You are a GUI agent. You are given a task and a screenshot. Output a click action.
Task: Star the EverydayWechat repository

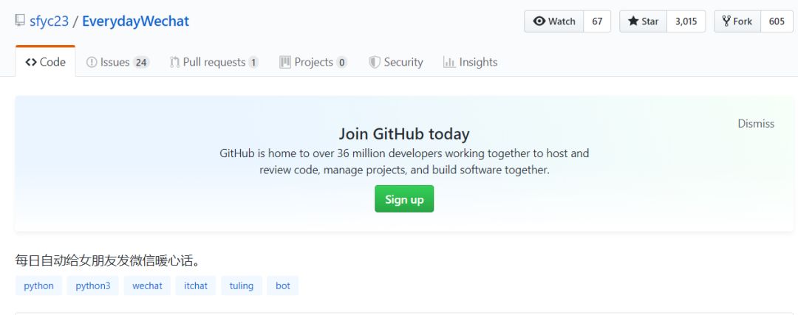coord(643,21)
